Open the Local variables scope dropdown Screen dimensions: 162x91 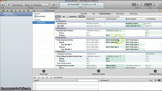(x=37, y=80)
